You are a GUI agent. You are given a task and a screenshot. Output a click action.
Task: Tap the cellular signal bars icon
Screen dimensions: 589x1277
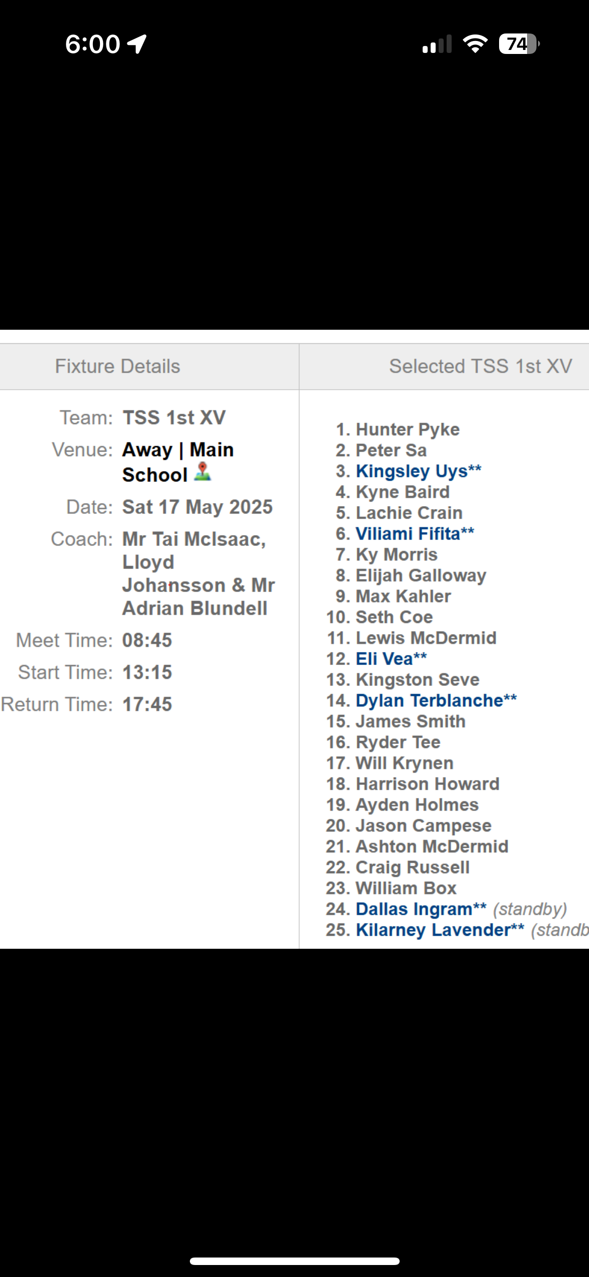click(437, 44)
